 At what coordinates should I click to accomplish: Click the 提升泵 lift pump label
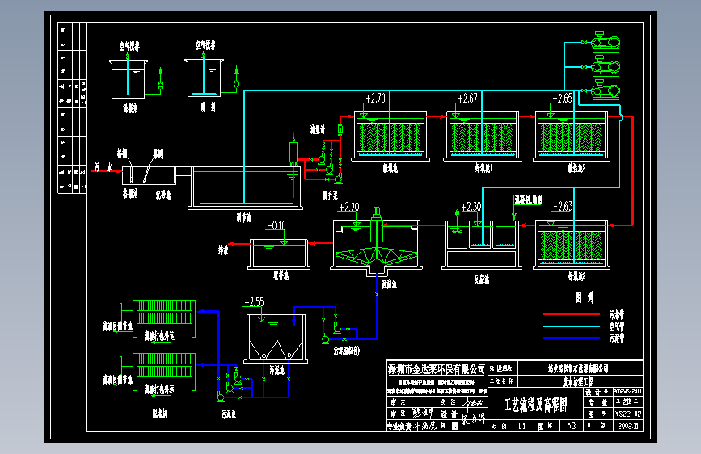(x=331, y=195)
